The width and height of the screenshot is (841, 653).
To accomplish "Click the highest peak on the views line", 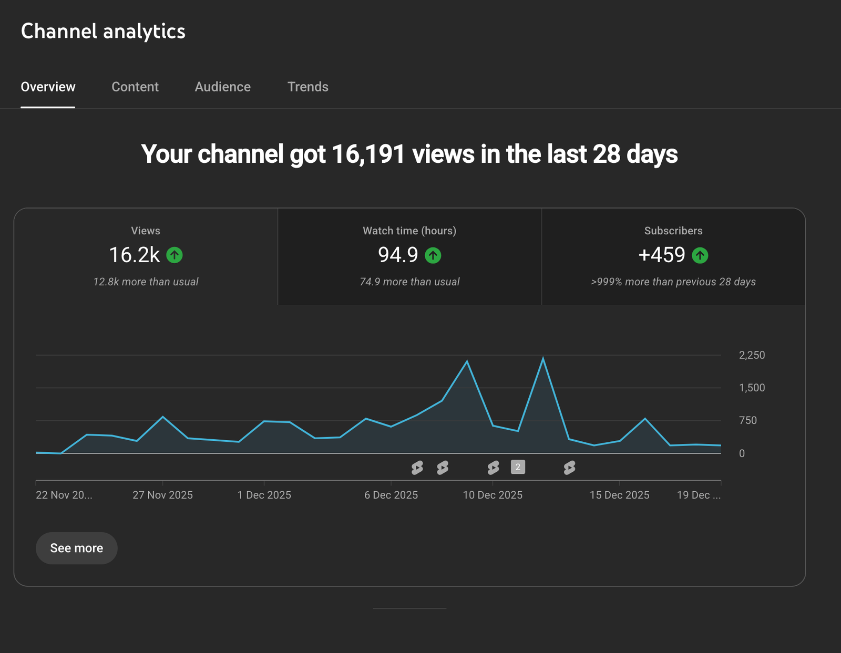I will (543, 359).
